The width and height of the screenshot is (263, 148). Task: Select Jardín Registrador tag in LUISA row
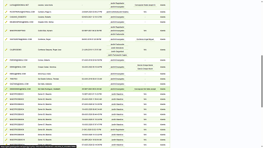117,3
